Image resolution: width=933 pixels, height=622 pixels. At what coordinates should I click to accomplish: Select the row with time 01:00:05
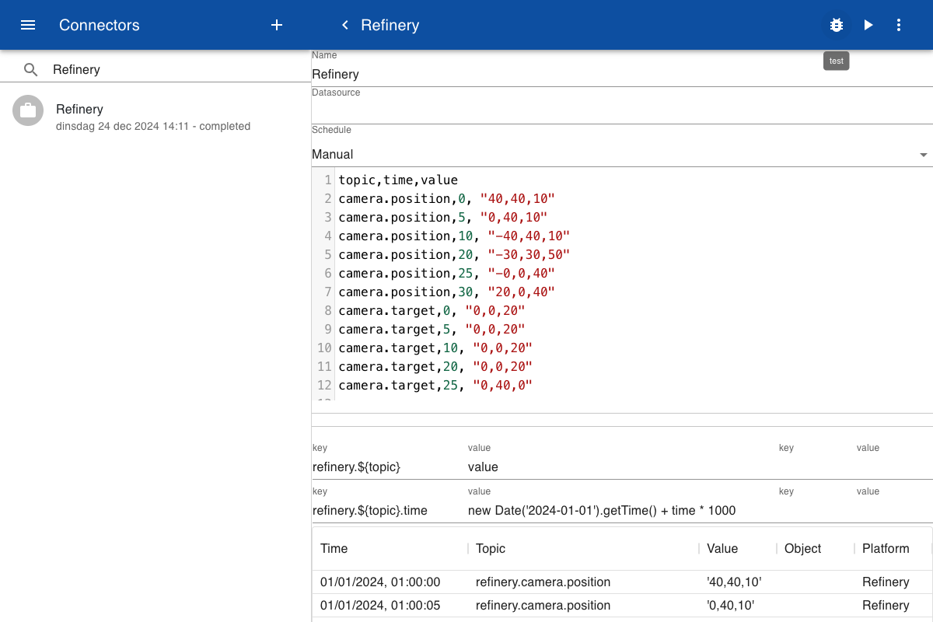click(x=622, y=605)
